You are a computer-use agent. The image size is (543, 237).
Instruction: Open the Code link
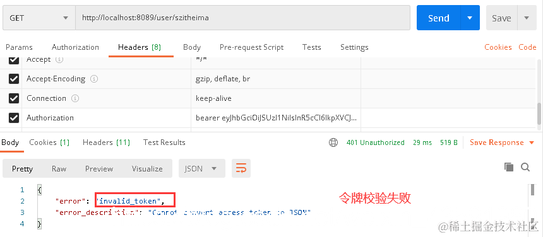click(527, 47)
